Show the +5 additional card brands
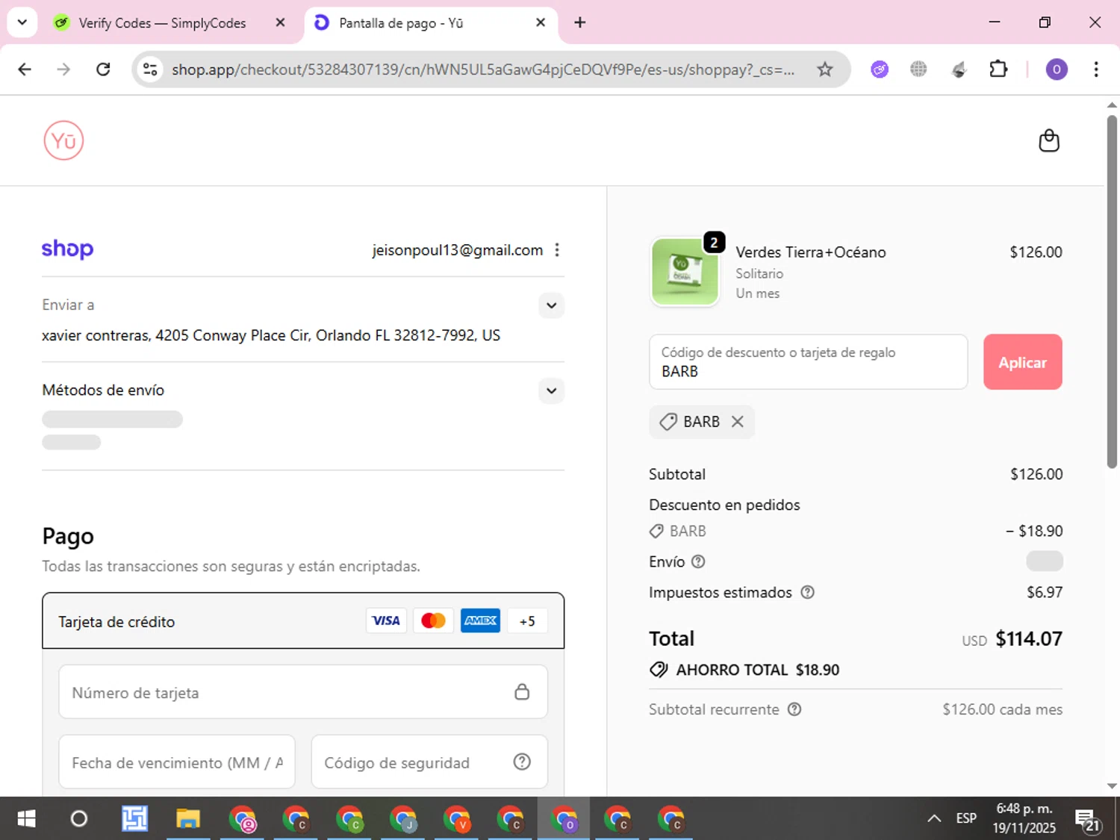Image resolution: width=1120 pixels, height=840 pixels. pos(527,621)
